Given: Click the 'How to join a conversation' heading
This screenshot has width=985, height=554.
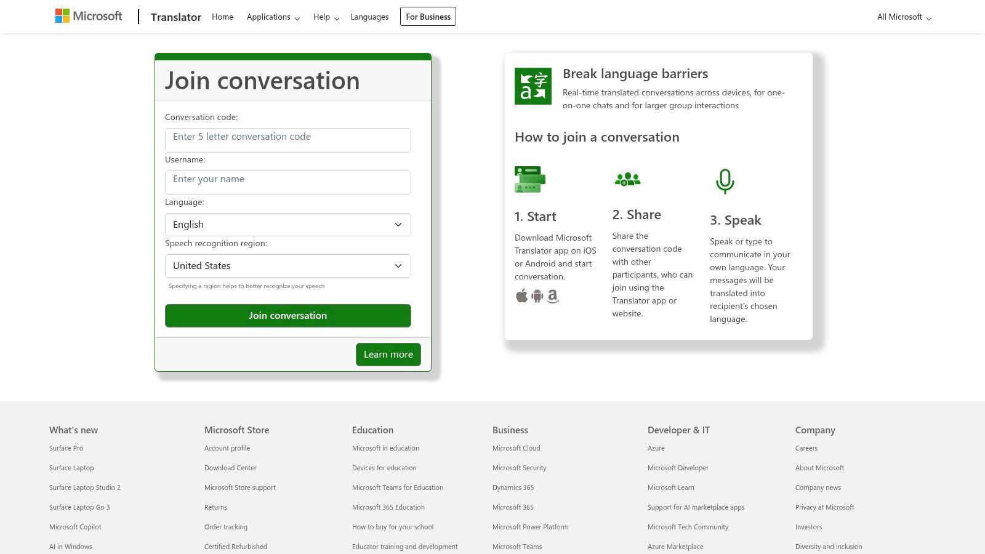Looking at the screenshot, I should pyautogui.click(x=597, y=137).
